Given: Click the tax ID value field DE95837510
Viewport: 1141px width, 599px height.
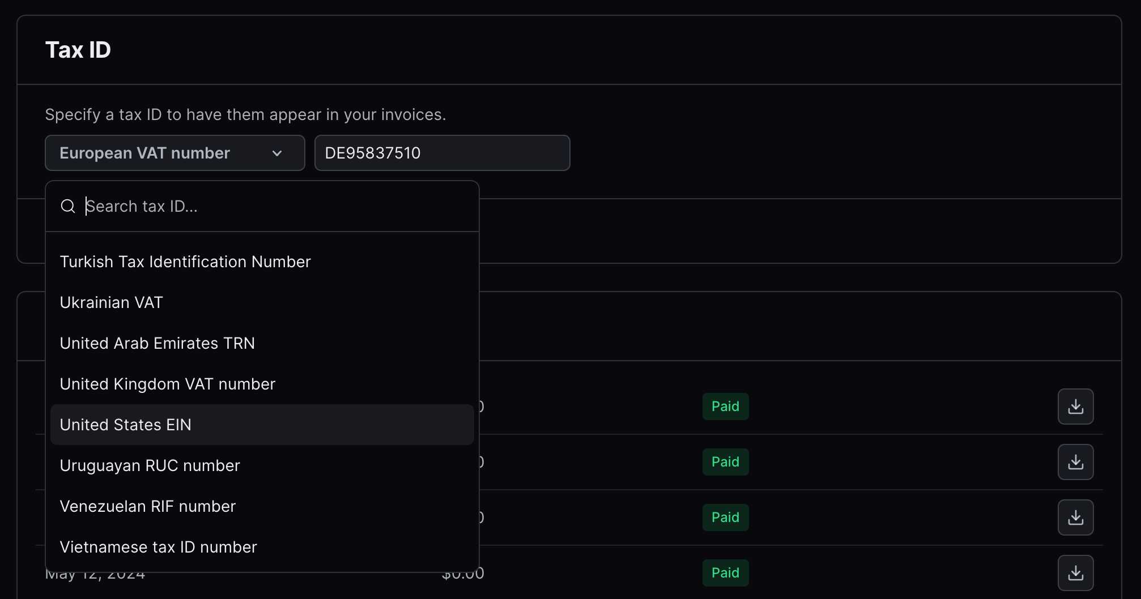Looking at the screenshot, I should point(442,153).
